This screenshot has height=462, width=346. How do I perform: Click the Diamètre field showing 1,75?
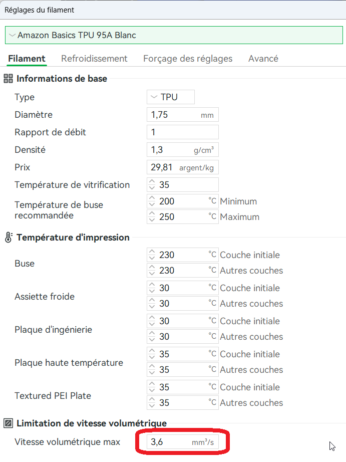[x=183, y=115]
